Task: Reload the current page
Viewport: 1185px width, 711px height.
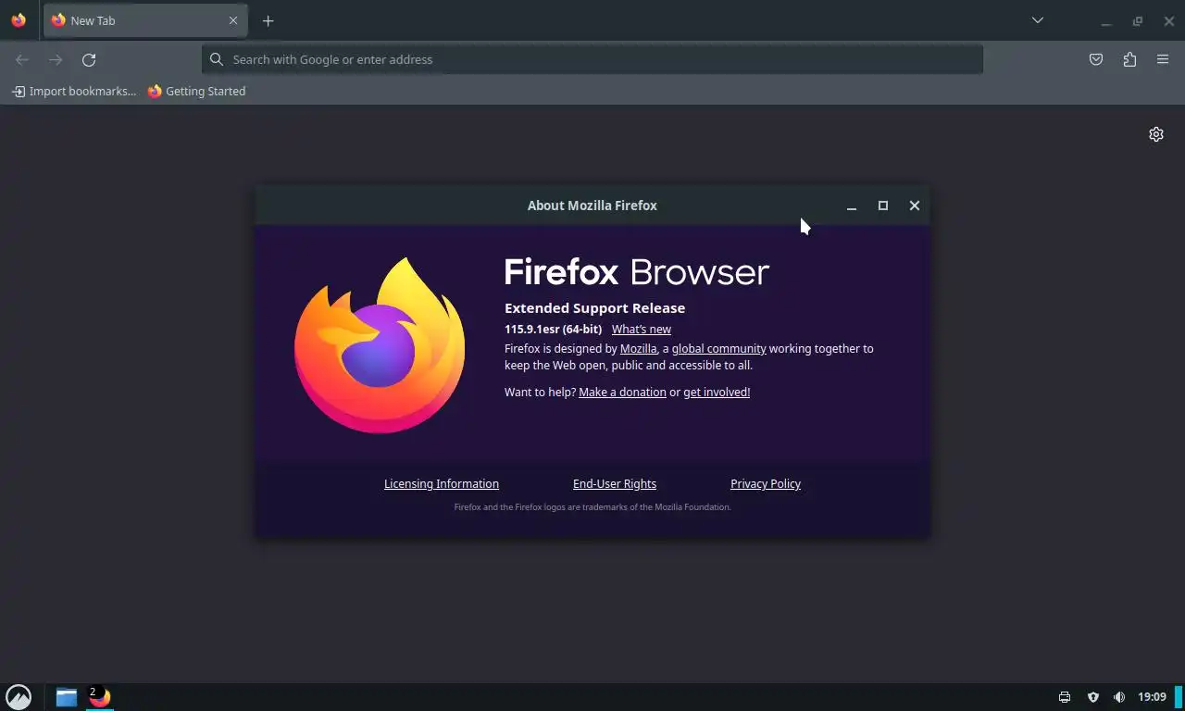Action: tap(89, 59)
